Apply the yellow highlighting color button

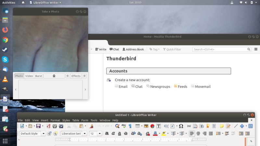pos(164,133)
